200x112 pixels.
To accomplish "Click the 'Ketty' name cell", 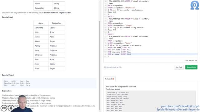I will [x=41, y=50].
